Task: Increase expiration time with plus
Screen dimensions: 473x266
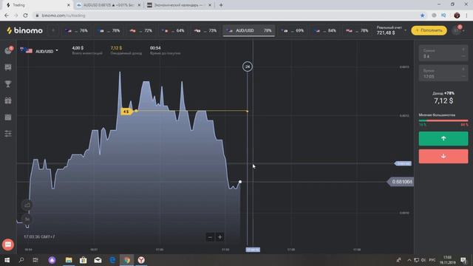Action: point(463,70)
